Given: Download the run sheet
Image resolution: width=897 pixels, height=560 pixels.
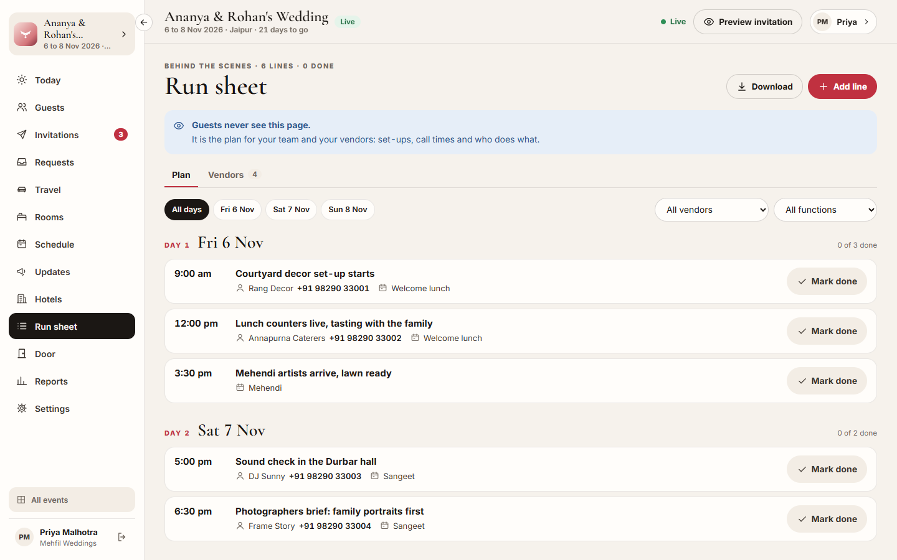Looking at the screenshot, I should click(764, 86).
